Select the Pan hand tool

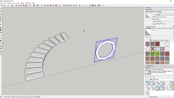tap(40, 5)
